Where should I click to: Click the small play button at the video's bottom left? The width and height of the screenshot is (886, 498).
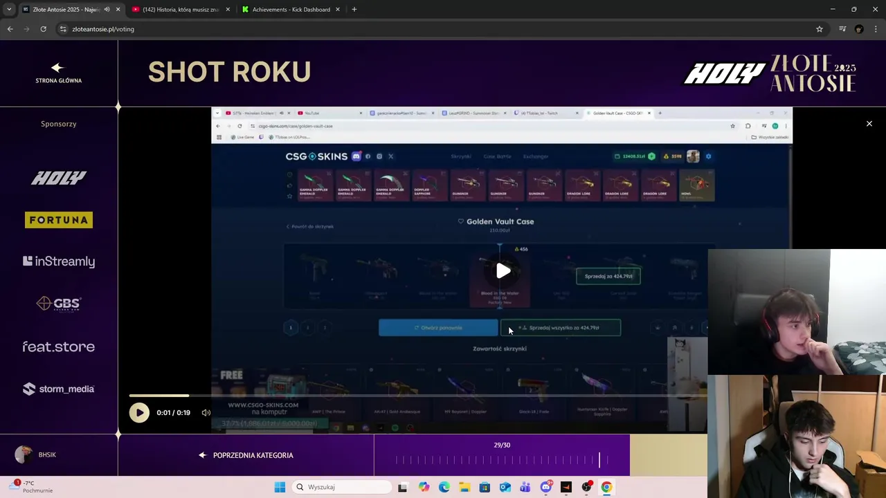[139, 413]
